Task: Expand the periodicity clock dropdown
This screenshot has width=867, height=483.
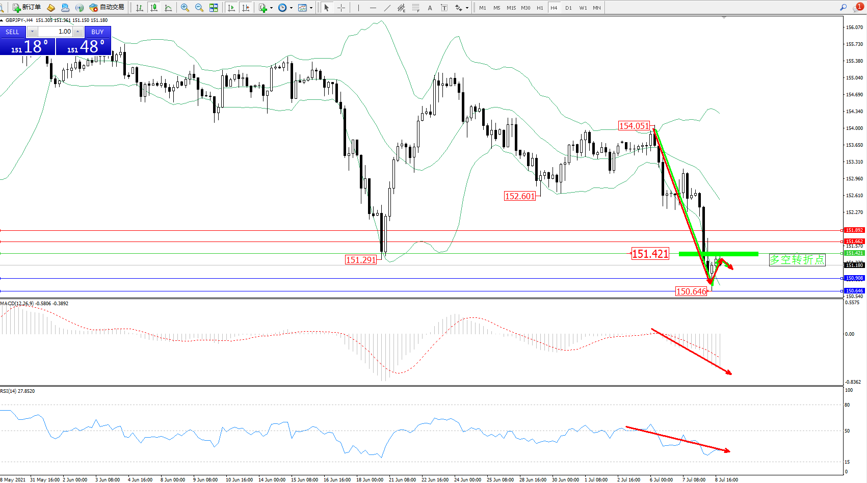Action: click(291, 8)
